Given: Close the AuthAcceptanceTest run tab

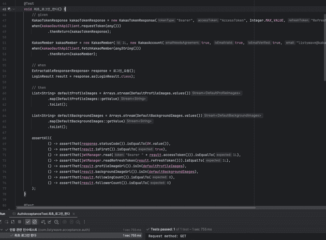Looking at the screenshot, I should tap(74, 214).
